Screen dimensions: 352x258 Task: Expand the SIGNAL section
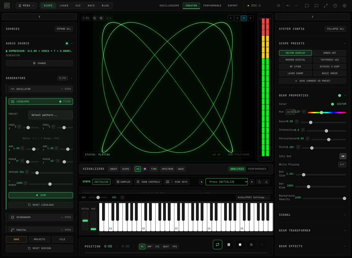[x=312, y=215]
